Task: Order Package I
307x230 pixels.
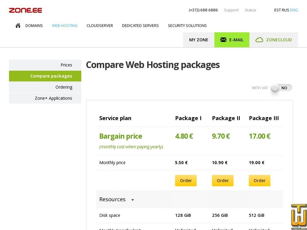Action: pyautogui.click(x=186, y=181)
